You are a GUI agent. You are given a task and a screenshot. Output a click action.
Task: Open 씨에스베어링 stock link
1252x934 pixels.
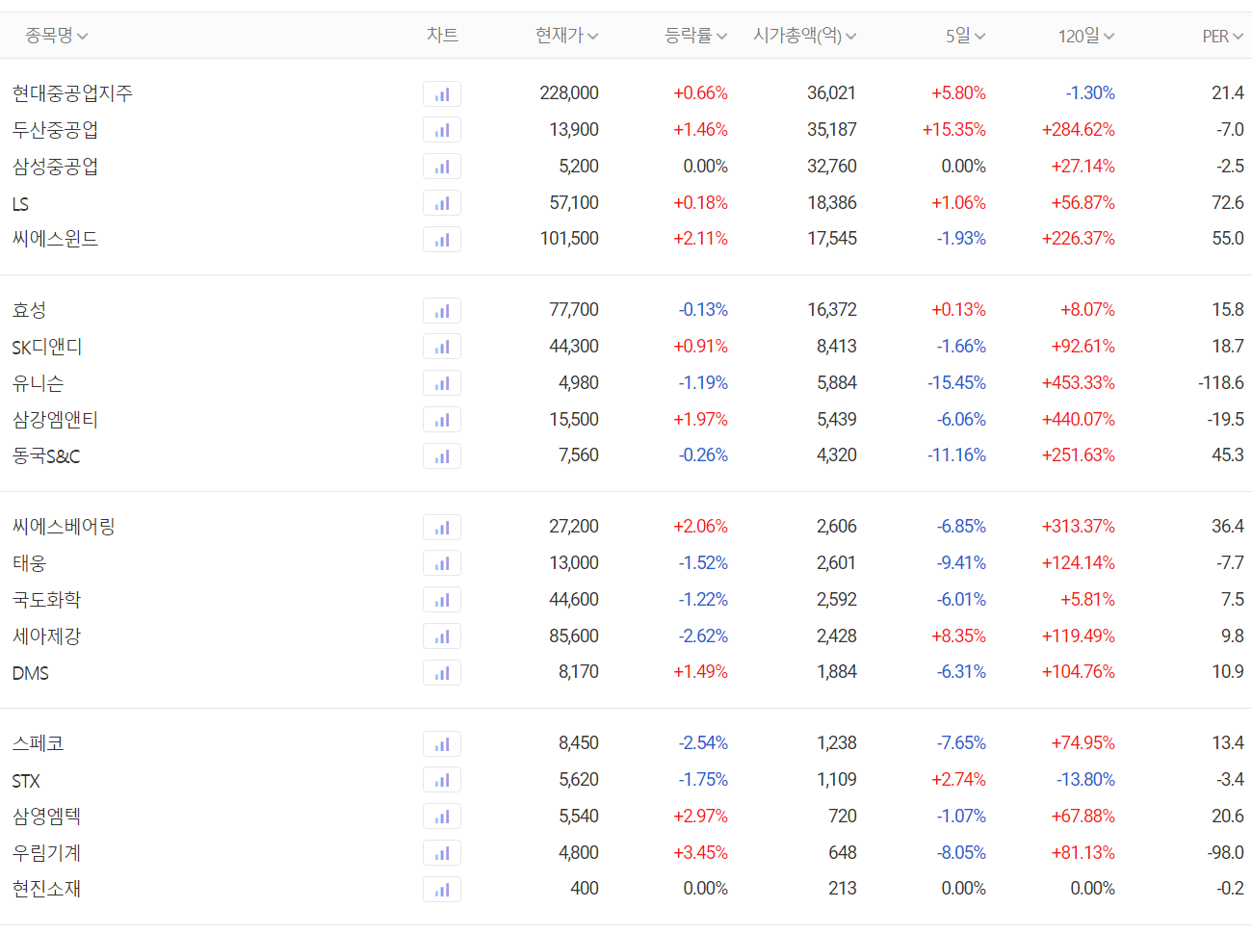pos(64,527)
